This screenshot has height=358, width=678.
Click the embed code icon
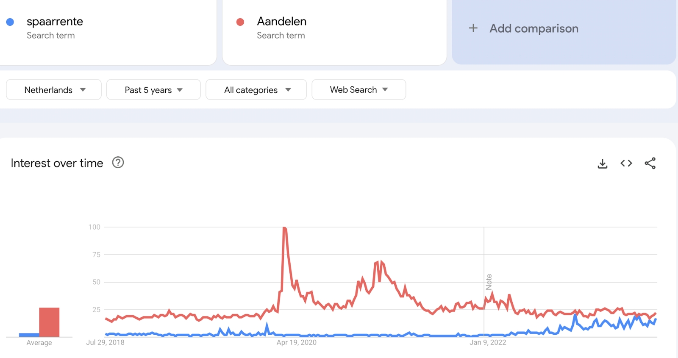coord(626,164)
